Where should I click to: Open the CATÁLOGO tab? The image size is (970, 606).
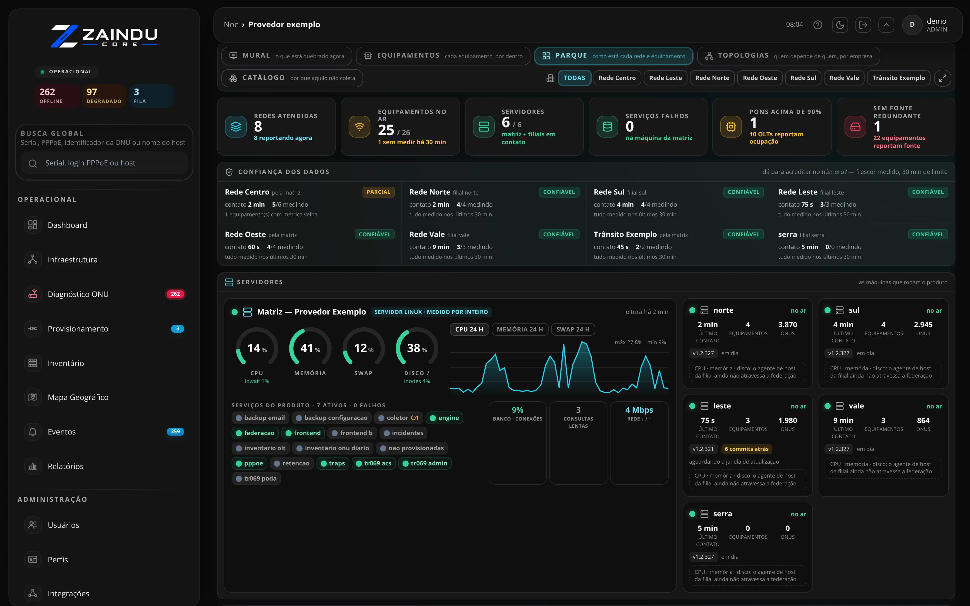pyautogui.click(x=292, y=78)
